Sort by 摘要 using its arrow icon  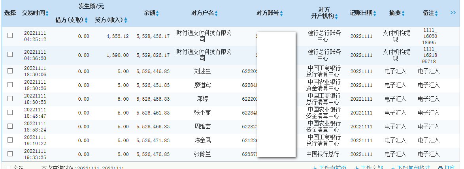click(403, 13)
